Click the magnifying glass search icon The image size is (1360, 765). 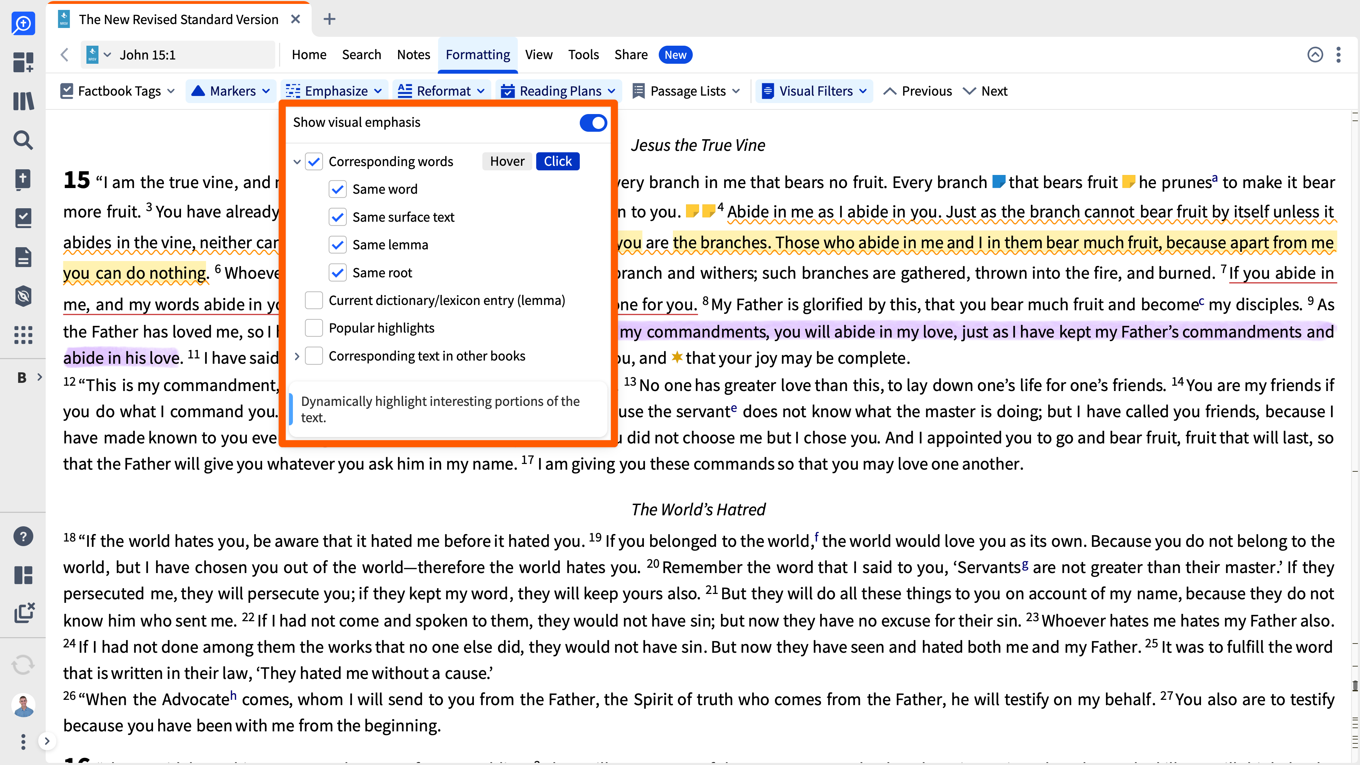pos(23,140)
